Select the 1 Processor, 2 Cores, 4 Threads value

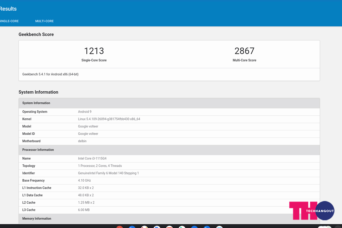pyautogui.click(x=100, y=166)
